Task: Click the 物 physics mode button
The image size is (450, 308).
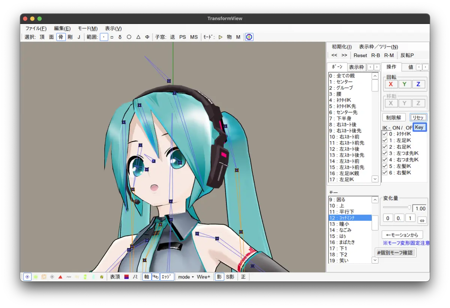Action: point(229,37)
